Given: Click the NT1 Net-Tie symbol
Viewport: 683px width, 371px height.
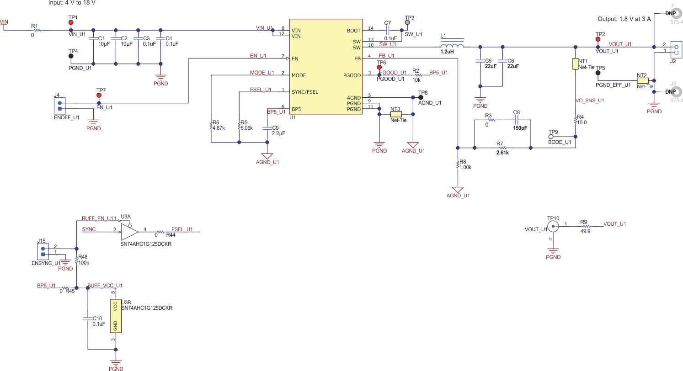Looking at the screenshot, I should [x=575, y=64].
